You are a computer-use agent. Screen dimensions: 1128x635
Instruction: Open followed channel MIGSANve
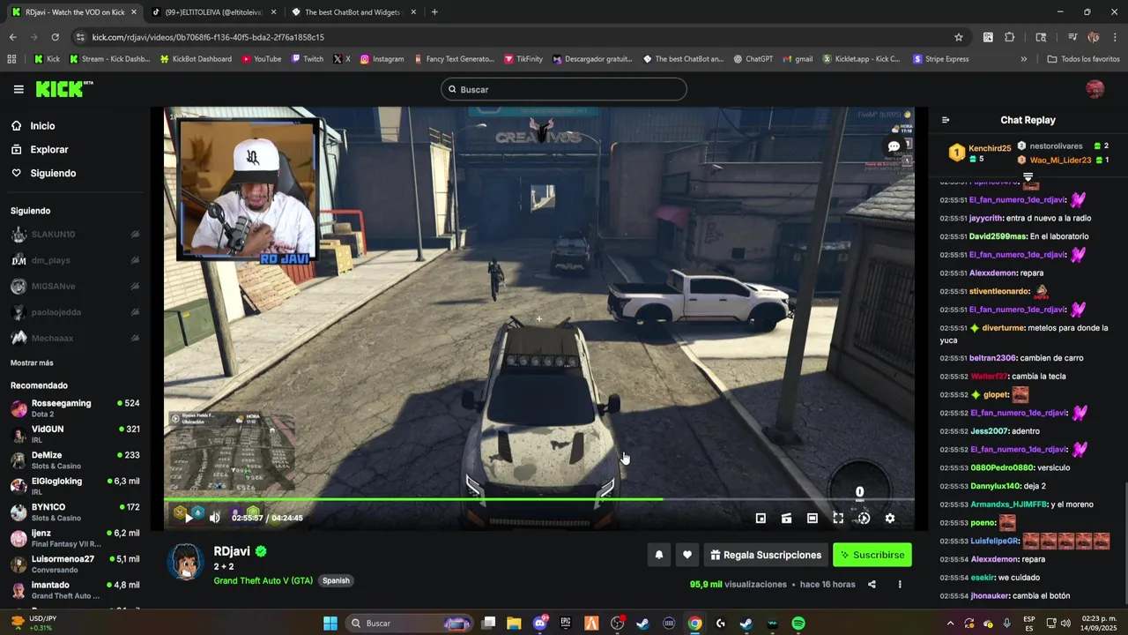click(75, 286)
